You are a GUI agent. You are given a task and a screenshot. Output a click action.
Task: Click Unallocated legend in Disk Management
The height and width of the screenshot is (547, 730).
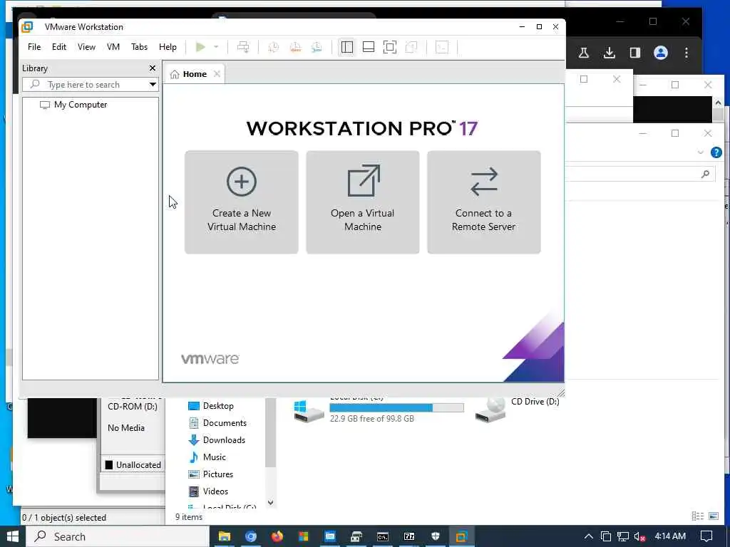pyautogui.click(x=133, y=465)
